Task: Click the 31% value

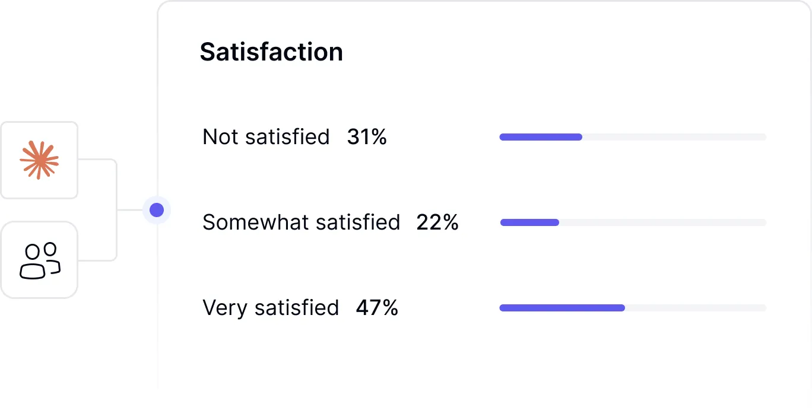Action: coord(367,137)
